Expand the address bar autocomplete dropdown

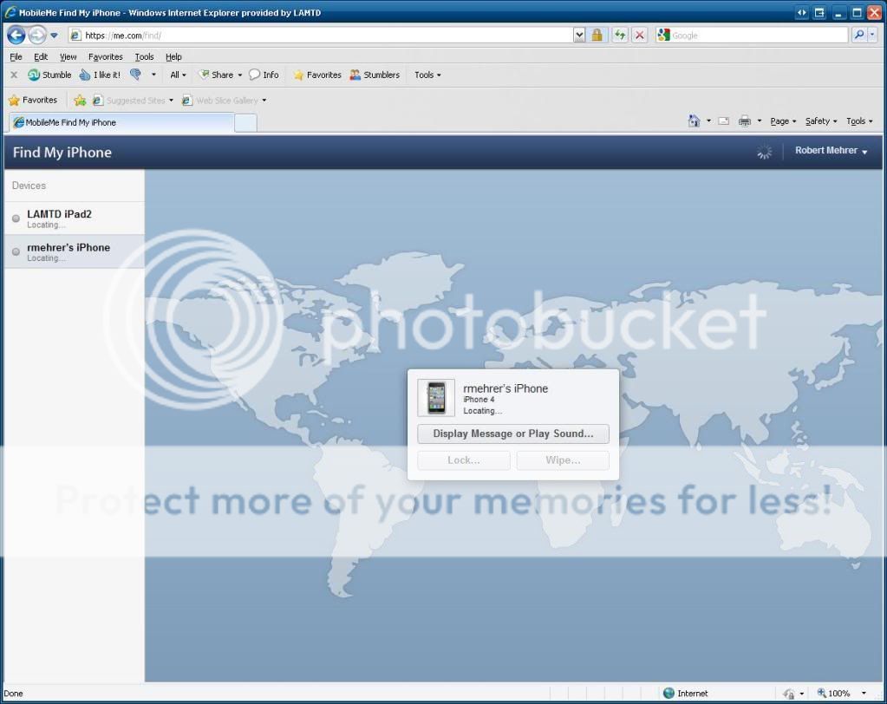tap(578, 35)
